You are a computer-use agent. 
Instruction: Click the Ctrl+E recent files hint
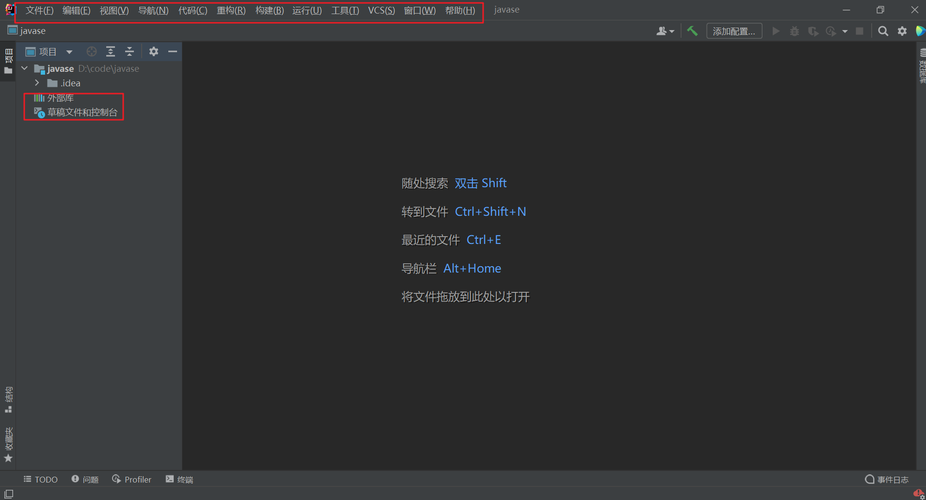(484, 240)
